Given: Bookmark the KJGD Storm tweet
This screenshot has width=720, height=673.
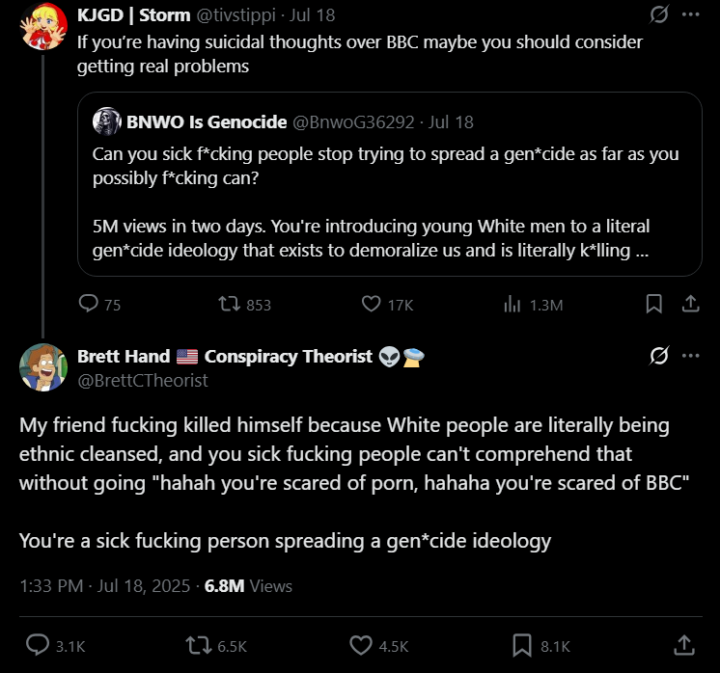Looking at the screenshot, I should click(653, 304).
